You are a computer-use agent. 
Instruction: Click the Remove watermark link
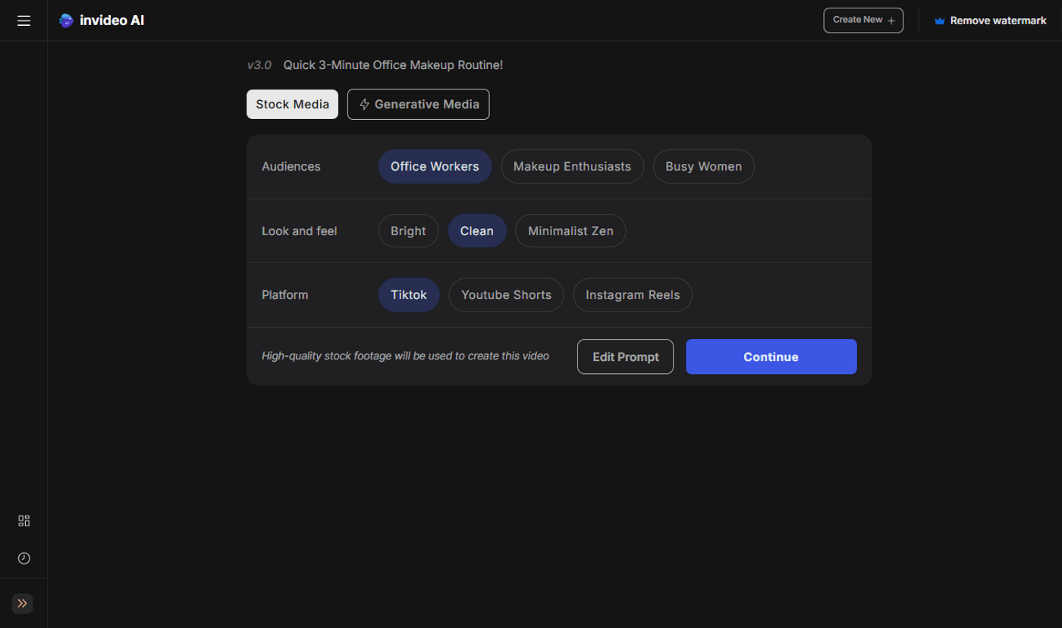[x=998, y=20]
